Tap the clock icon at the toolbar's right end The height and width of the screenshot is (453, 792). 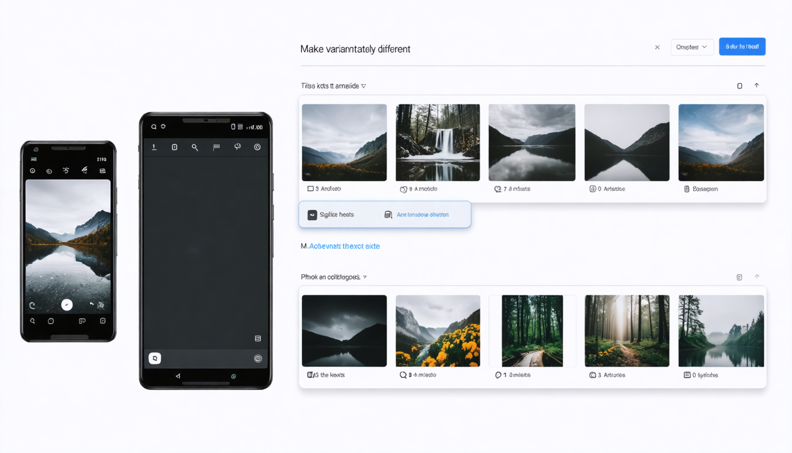click(258, 147)
